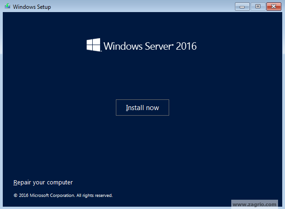Click the Install now button
The image size is (285, 209).
pos(142,107)
